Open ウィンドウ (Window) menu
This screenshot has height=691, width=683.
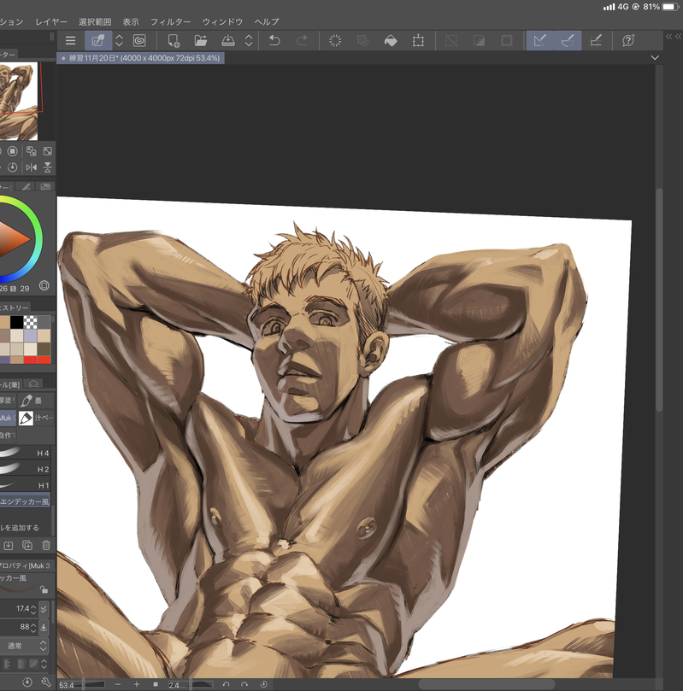(222, 21)
